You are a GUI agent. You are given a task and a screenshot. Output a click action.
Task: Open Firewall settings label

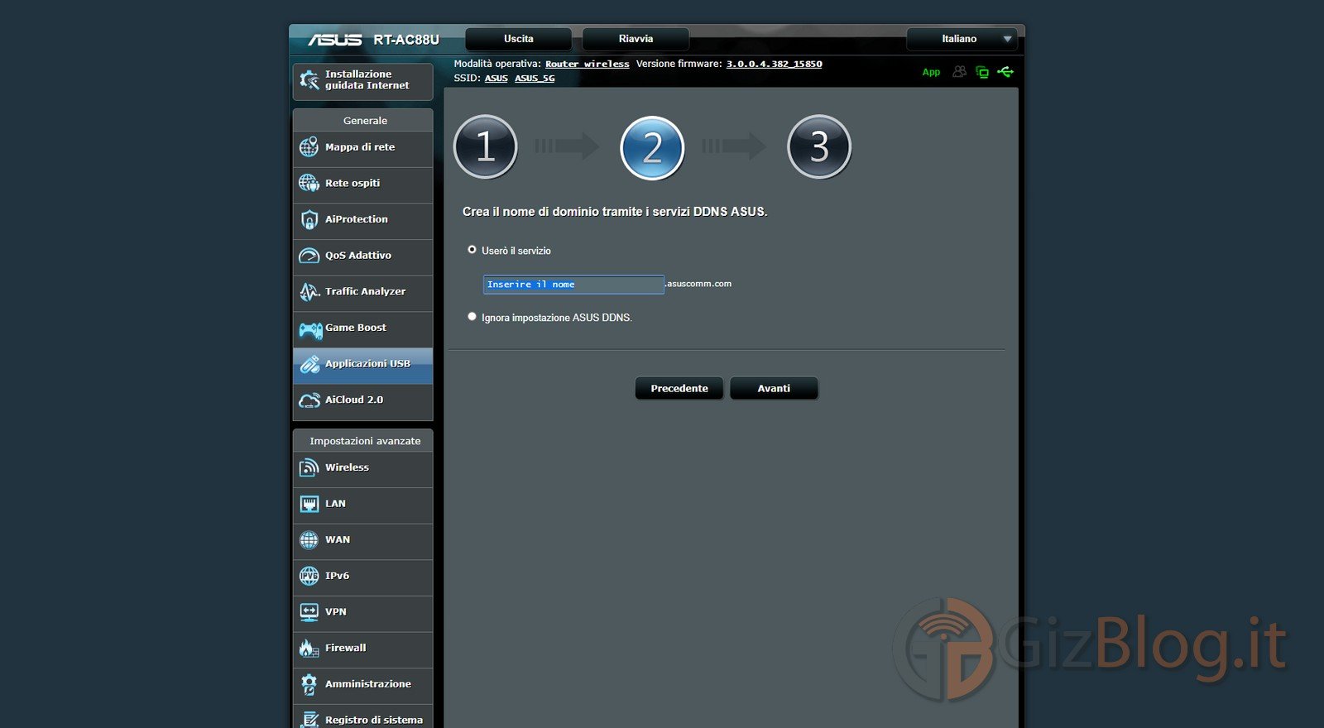click(345, 648)
